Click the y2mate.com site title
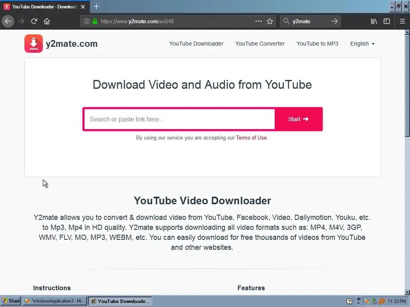This screenshot has height=307, width=410. (x=72, y=44)
